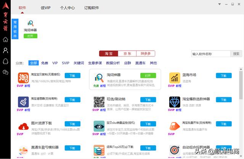This screenshot has height=159, width=244.
Task: Click the 淘宝宝贝复制 orange 淘 icon
Action: [x=23, y=78]
